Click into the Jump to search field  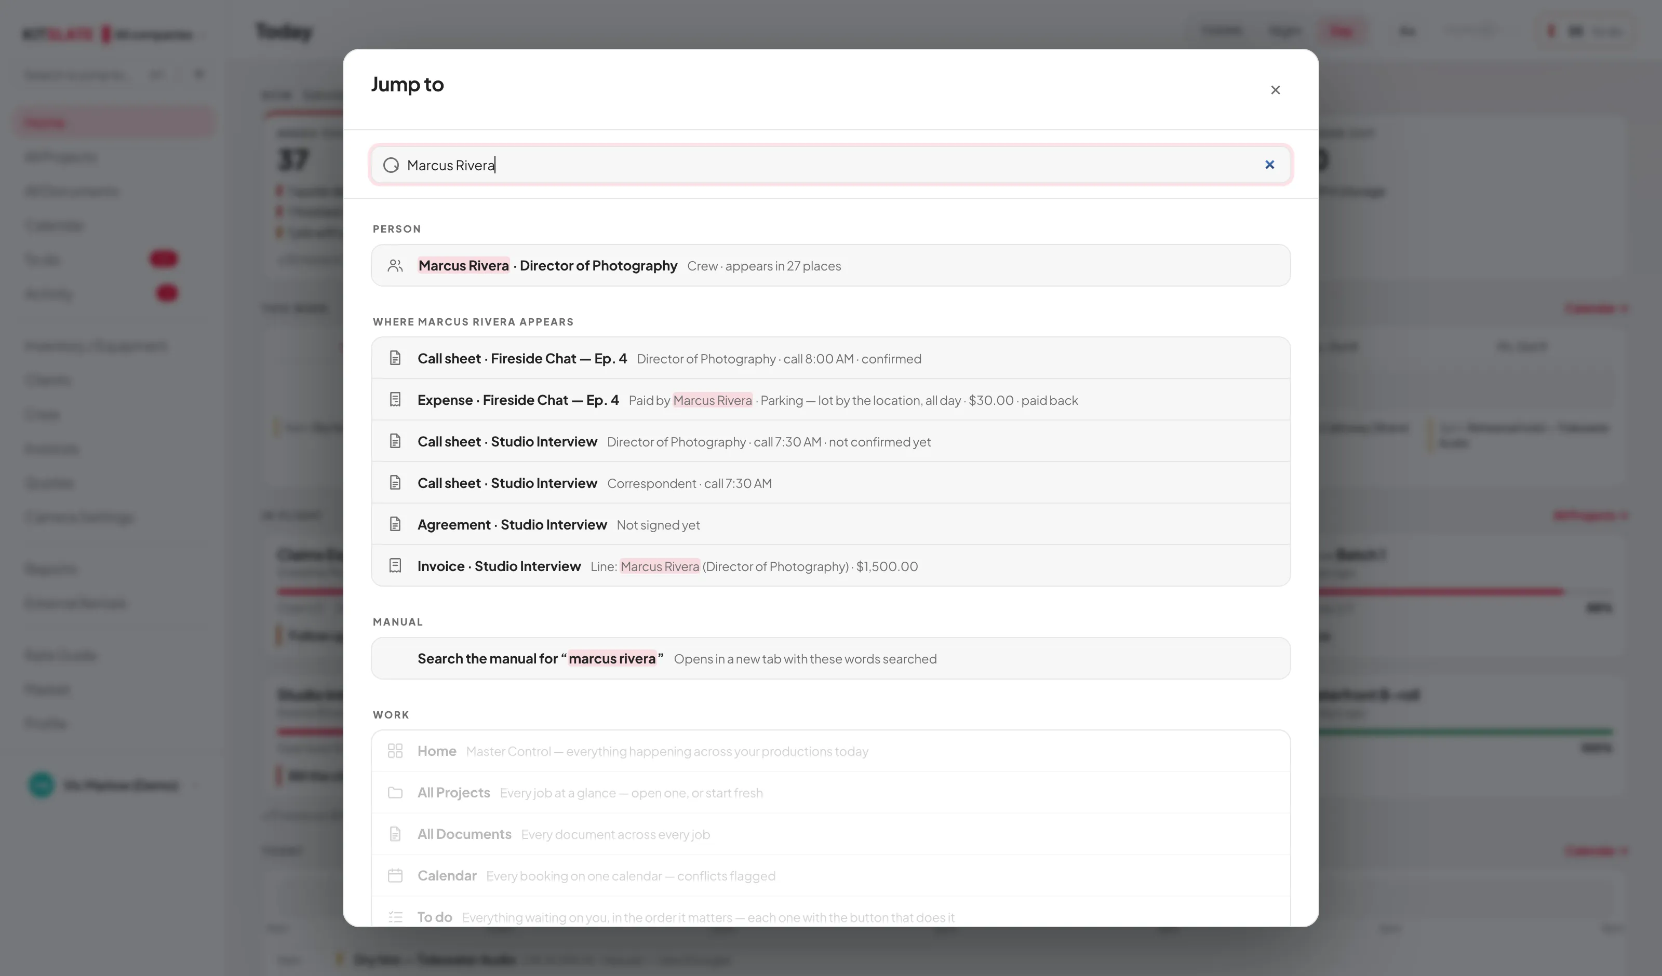830,165
